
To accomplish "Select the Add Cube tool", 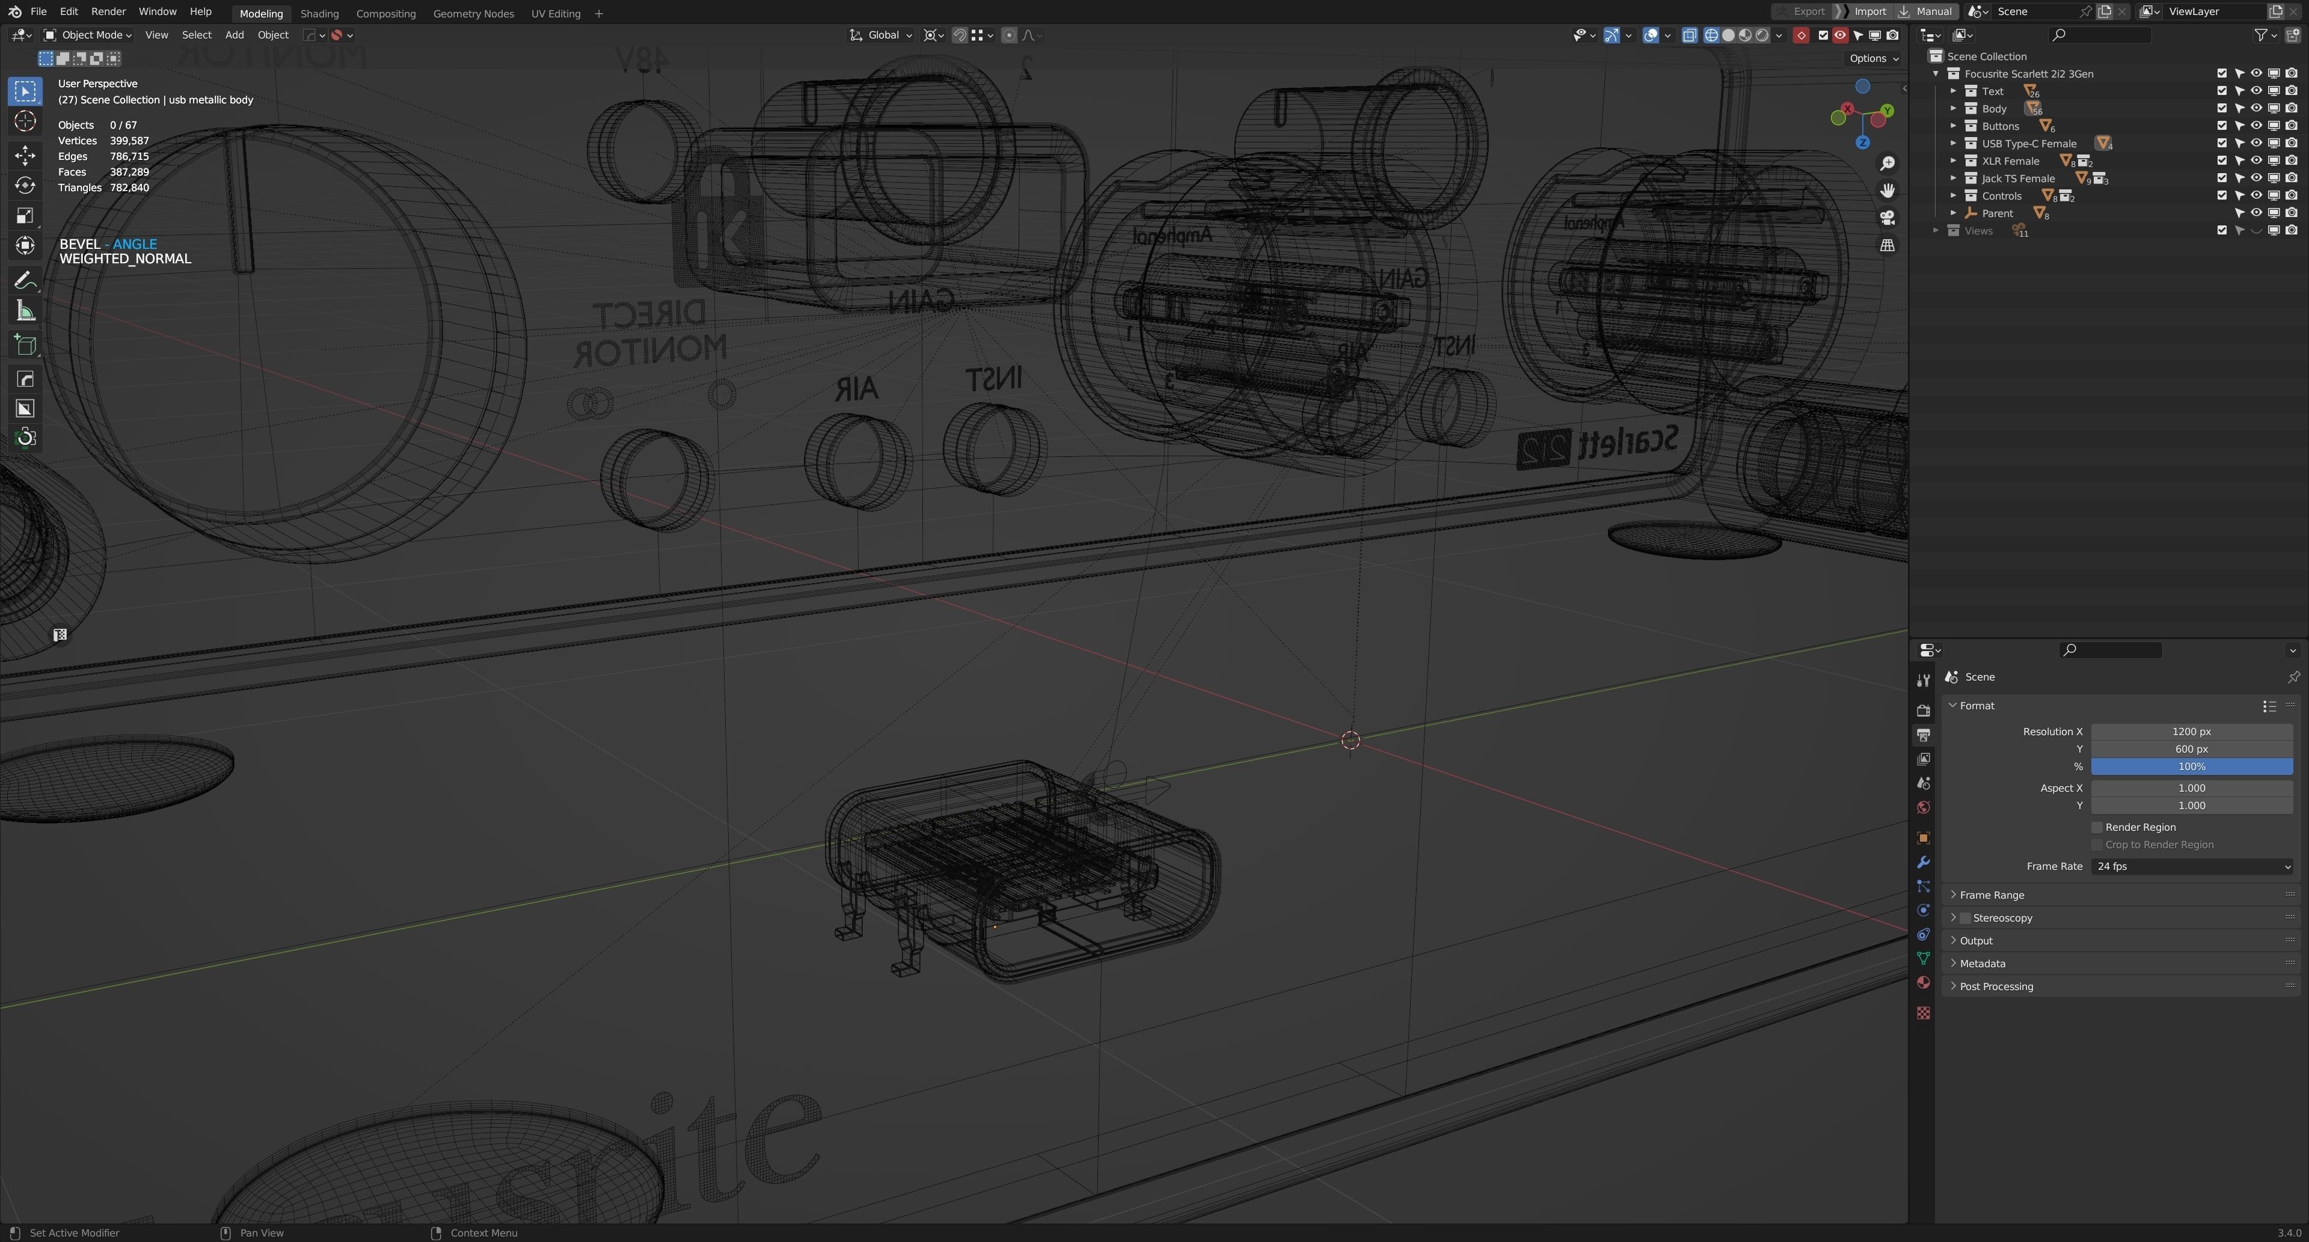I will coord(25,345).
